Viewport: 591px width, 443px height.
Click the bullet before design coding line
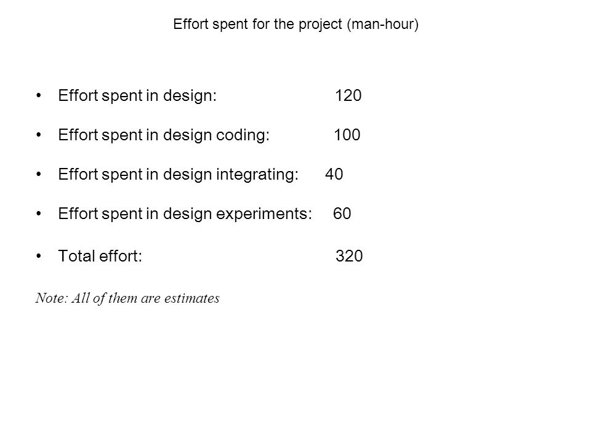(x=38, y=135)
